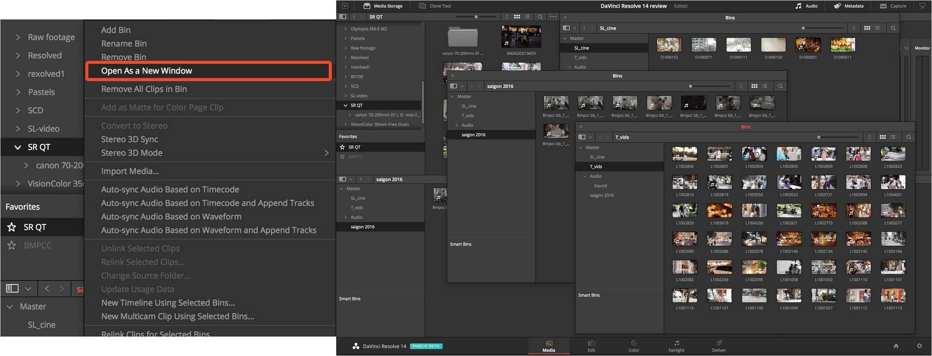Adjust media storage thumbnail size slider

coord(476,17)
